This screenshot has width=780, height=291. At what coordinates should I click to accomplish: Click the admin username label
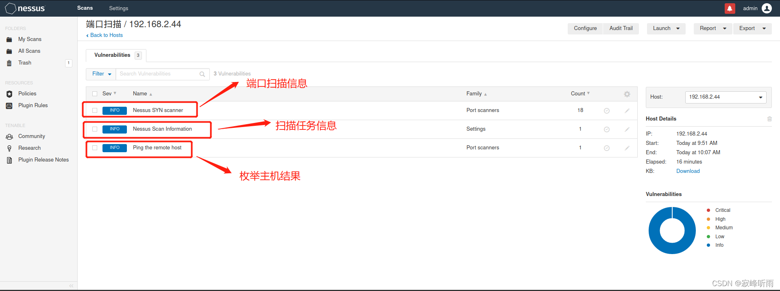point(750,8)
